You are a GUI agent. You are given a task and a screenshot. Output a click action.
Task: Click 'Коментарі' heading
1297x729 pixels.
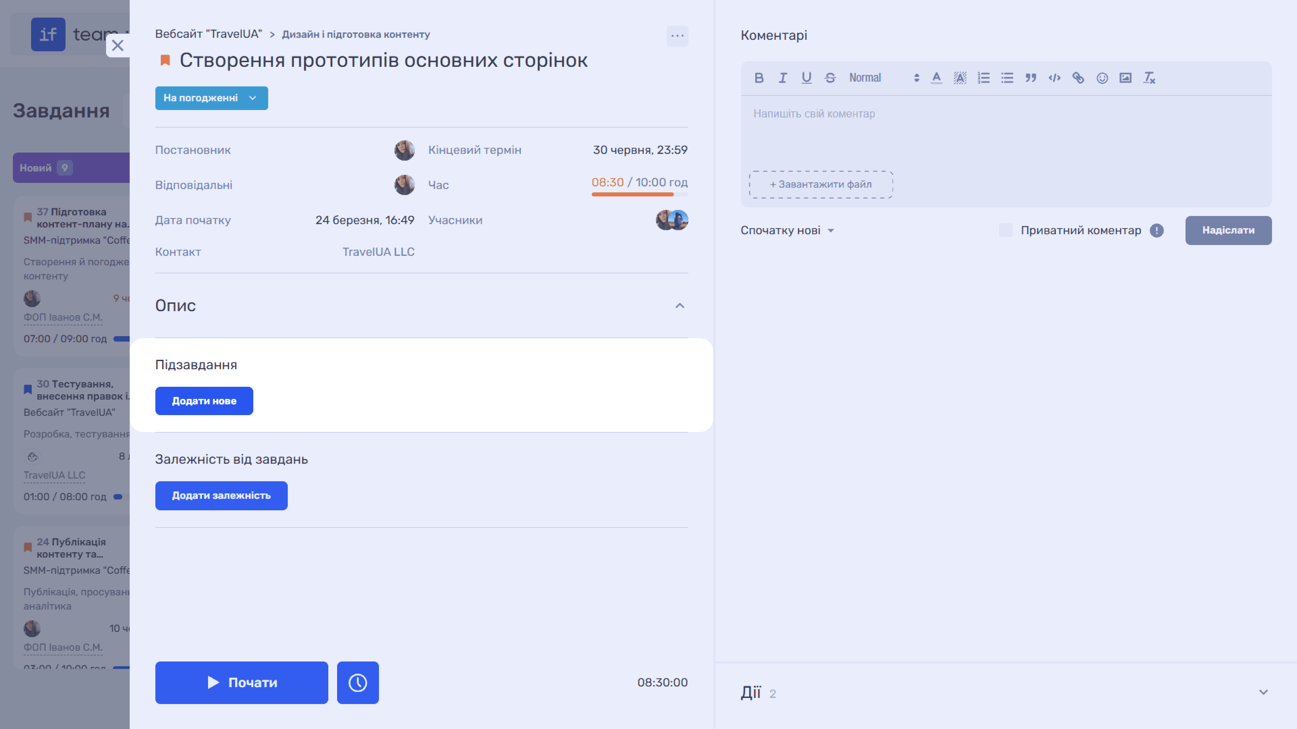774,35
